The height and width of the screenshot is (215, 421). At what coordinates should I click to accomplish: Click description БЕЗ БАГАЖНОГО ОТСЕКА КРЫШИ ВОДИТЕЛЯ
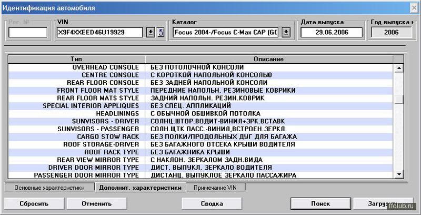[x=223, y=144]
